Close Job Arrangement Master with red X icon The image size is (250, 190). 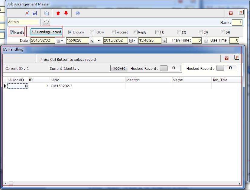click(x=231, y=13)
